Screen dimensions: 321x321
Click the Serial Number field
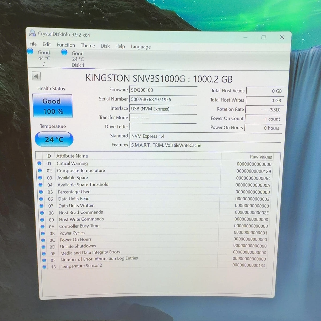(163, 100)
